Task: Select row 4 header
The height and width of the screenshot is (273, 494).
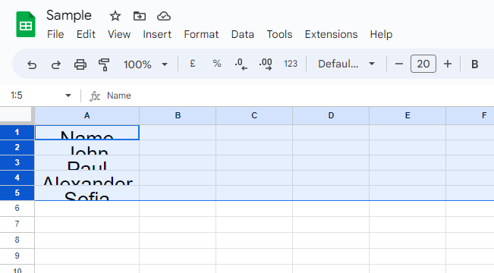Action: pyautogui.click(x=17, y=177)
